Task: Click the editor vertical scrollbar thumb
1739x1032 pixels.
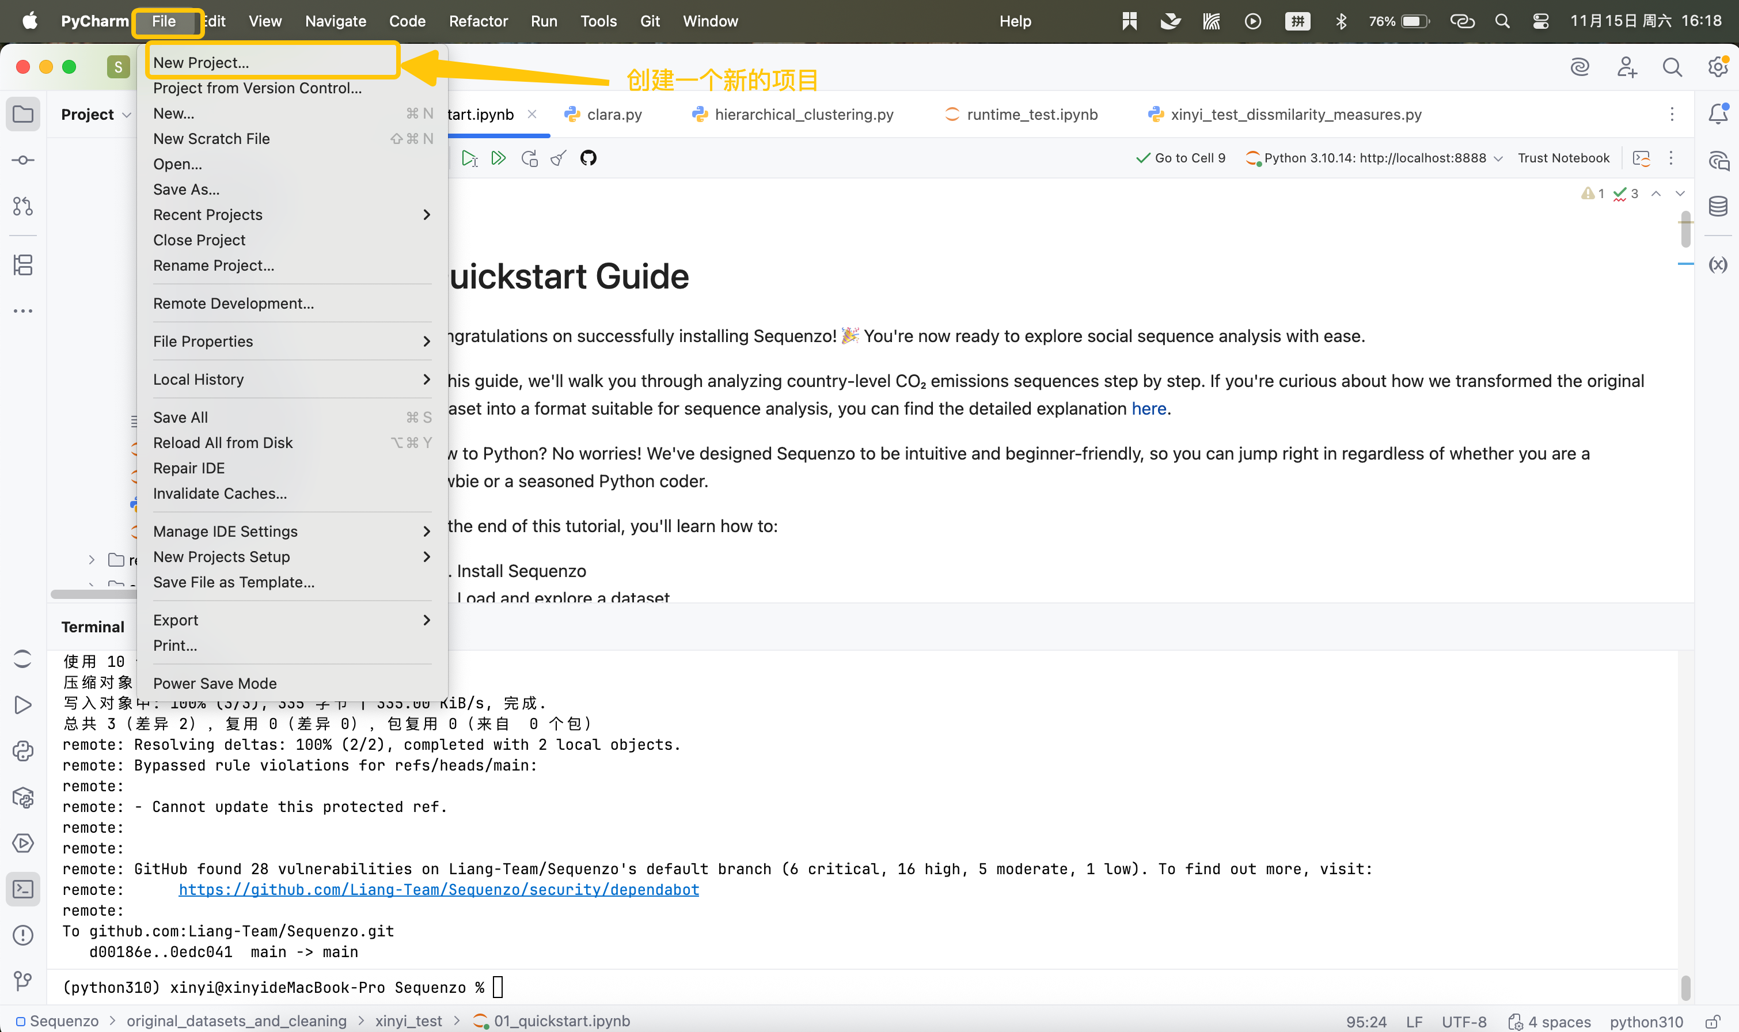Action: pos(1685,229)
